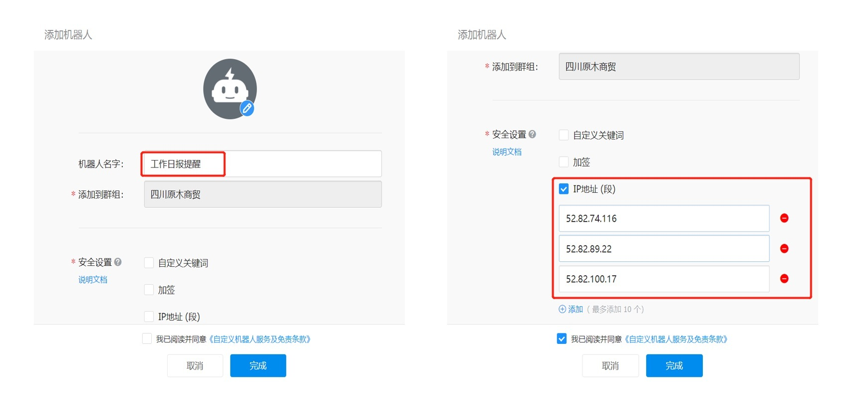Click the pencil edit icon on robot avatar
This screenshot has height=409, width=863.
247,108
